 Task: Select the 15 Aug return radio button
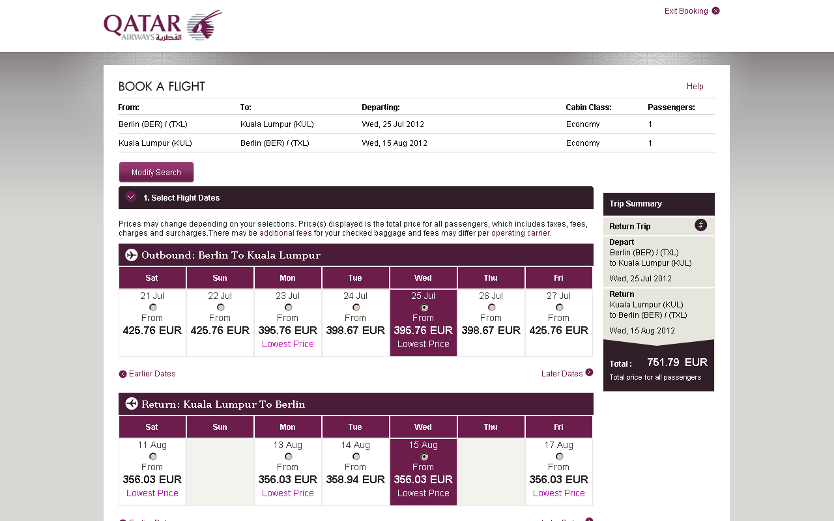click(424, 457)
